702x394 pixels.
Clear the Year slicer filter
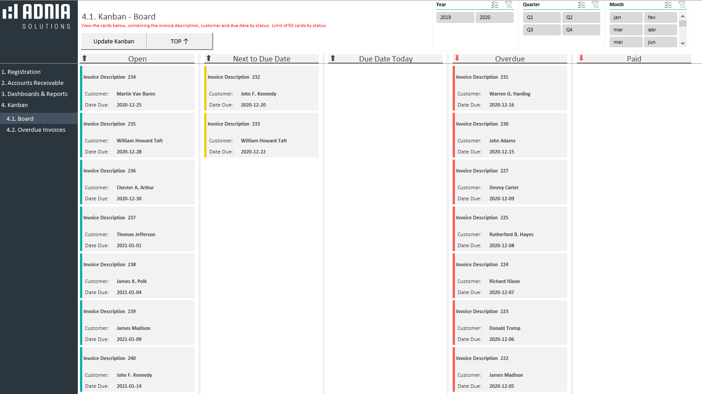pyautogui.click(x=509, y=5)
